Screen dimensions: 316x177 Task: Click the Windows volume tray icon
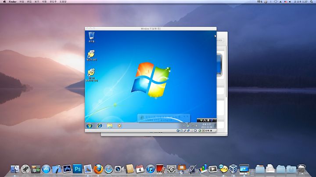[x=196, y=125]
